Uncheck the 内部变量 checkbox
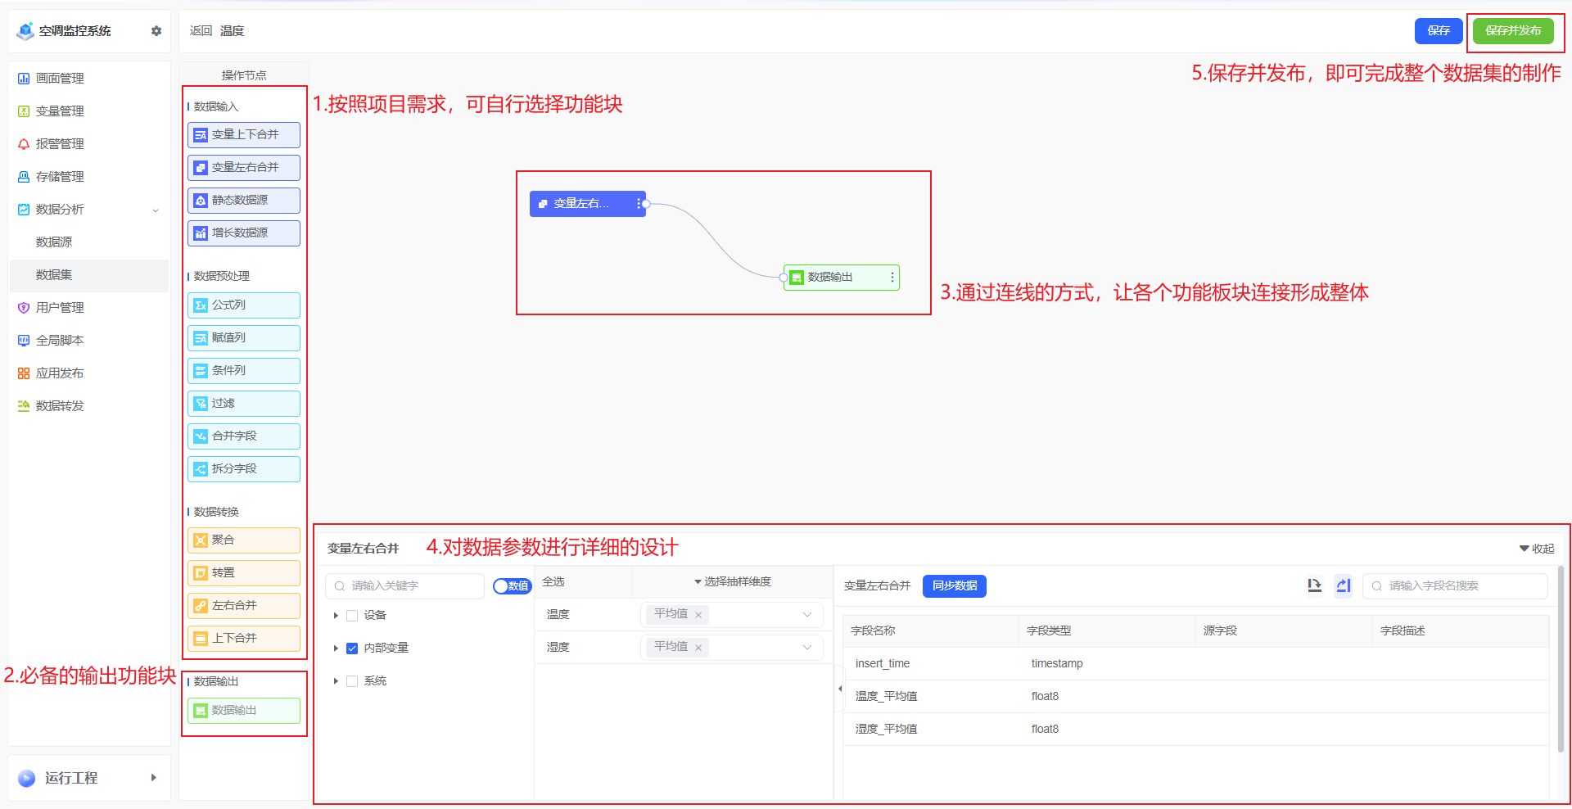The height and width of the screenshot is (809, 1572). pos(352,649)
